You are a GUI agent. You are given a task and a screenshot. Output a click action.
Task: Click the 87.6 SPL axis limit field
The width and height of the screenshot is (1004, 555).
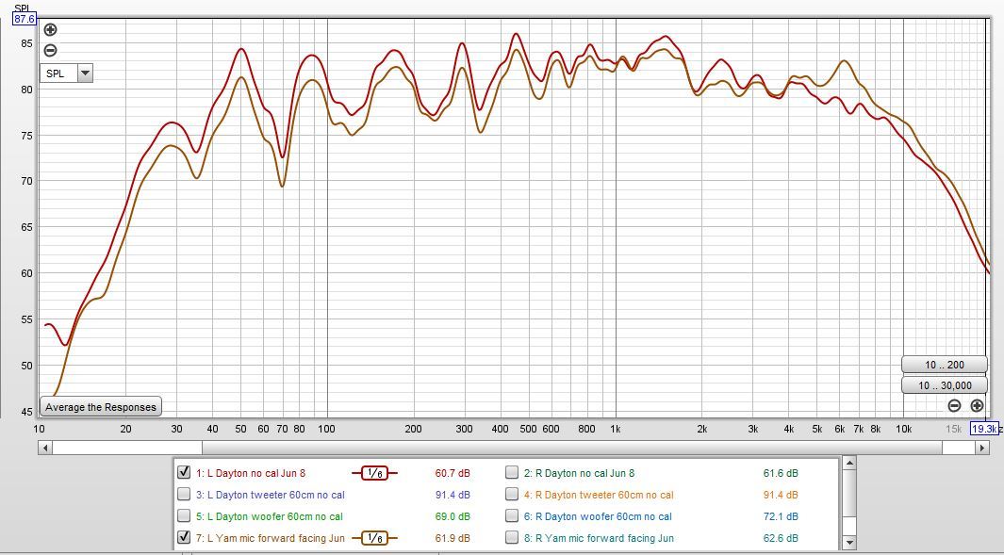[x=25, y=18]
